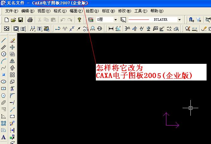Viewport: 211px width, 144px height.
Task: Open the 绘图(D) menu
Action: coord(92,11)
